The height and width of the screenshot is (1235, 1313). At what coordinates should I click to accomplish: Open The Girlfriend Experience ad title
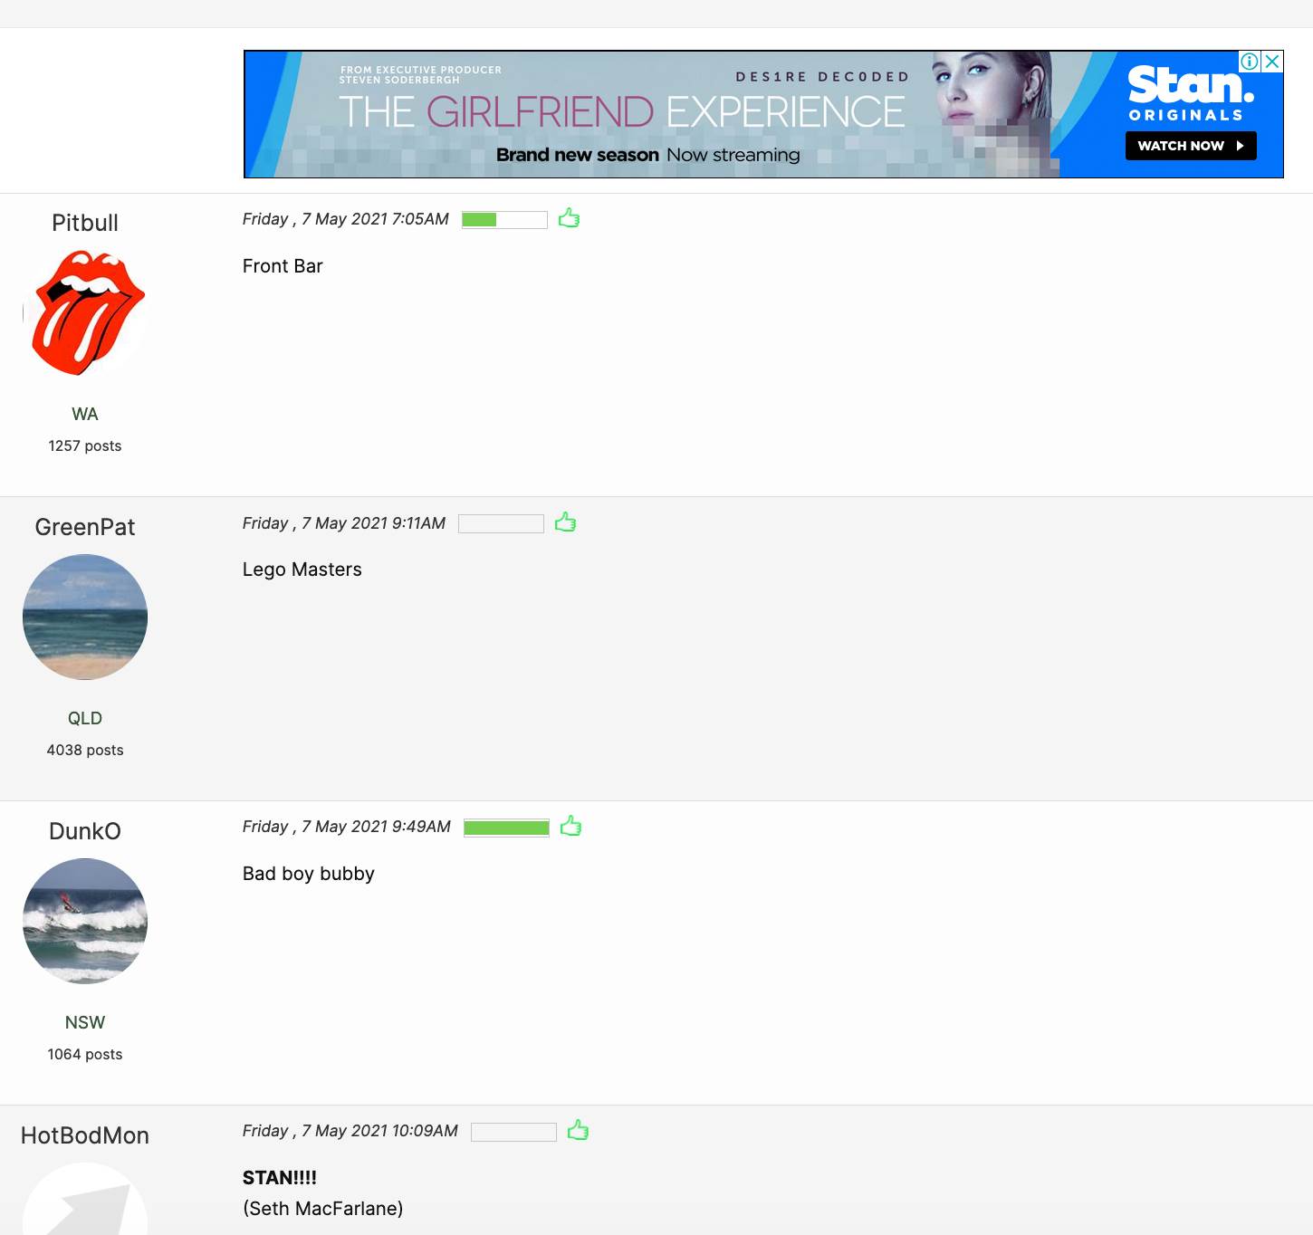pyautogui.click(x=621, y=112)
